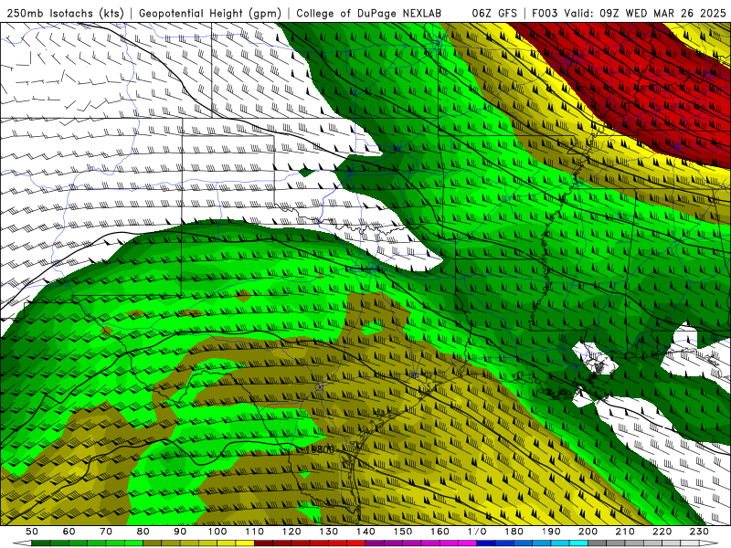Click the 'F003' forecast hour text

click(x=545, y=14)
